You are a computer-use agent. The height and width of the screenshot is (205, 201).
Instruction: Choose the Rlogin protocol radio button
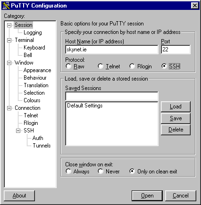pyautogui.click(x=132, y=66)
